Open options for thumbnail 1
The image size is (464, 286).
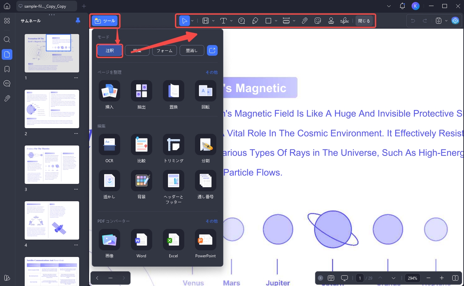point(76,78)
